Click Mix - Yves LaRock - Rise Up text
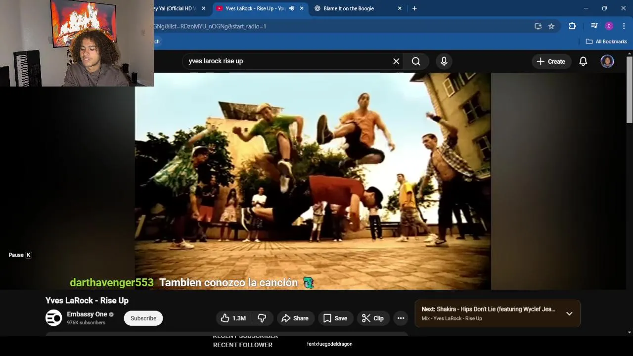The height and width of the screenshot is (356, 633). coord(452,318)
